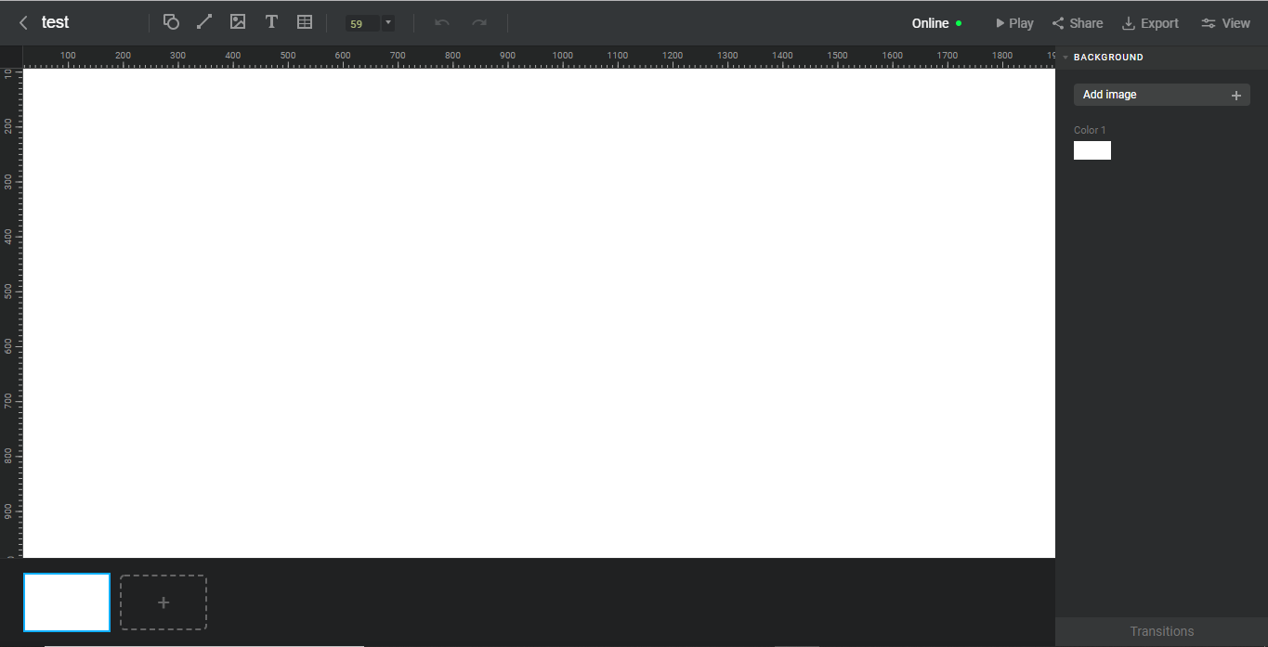Export the project
The height and width of the screenshot is (647, 1268).
[x=1150, y=23]
